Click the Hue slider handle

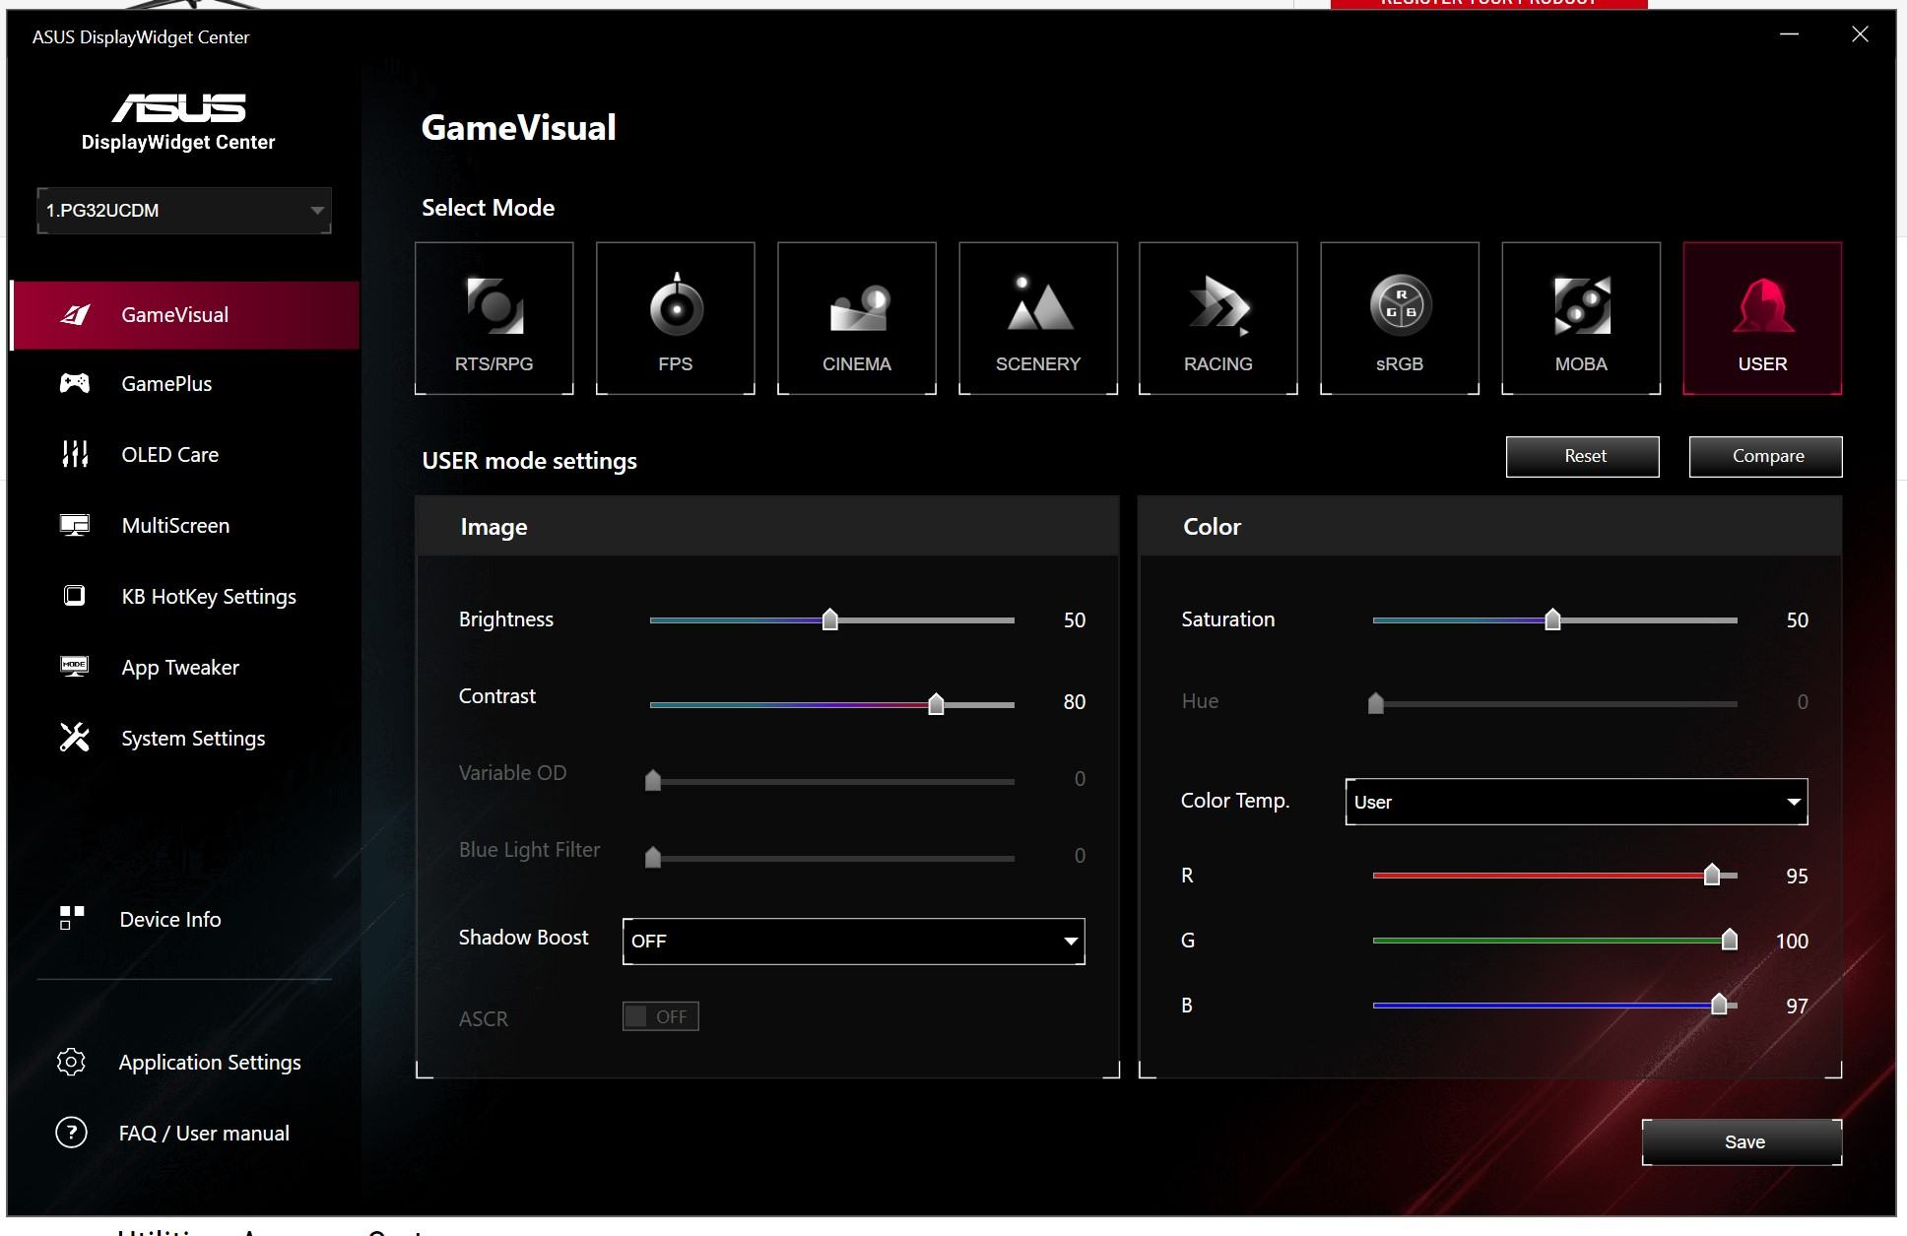point(1375,703)
